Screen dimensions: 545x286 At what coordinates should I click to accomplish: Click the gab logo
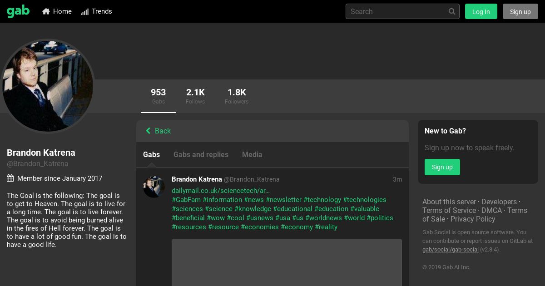pyautogui.click(x=18, y=11)
